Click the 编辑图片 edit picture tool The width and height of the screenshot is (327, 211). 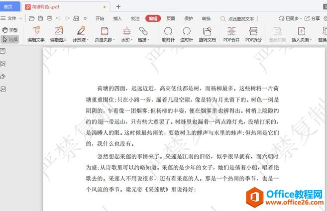[x=59, y=34]
